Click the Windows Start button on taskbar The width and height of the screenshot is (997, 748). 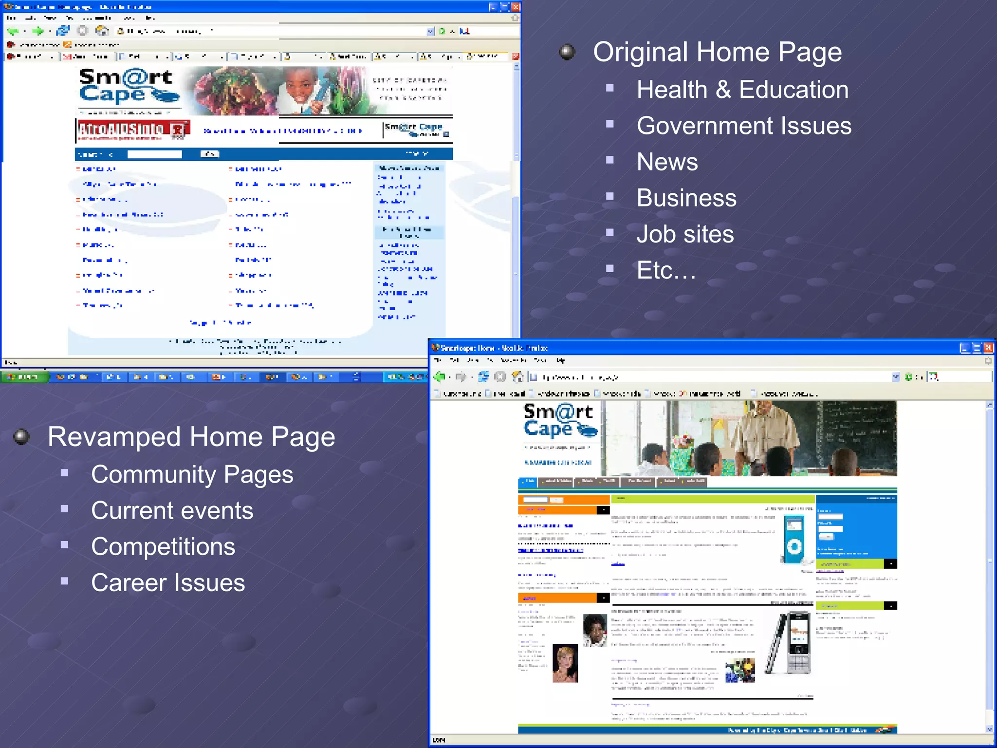pos(25,377)
